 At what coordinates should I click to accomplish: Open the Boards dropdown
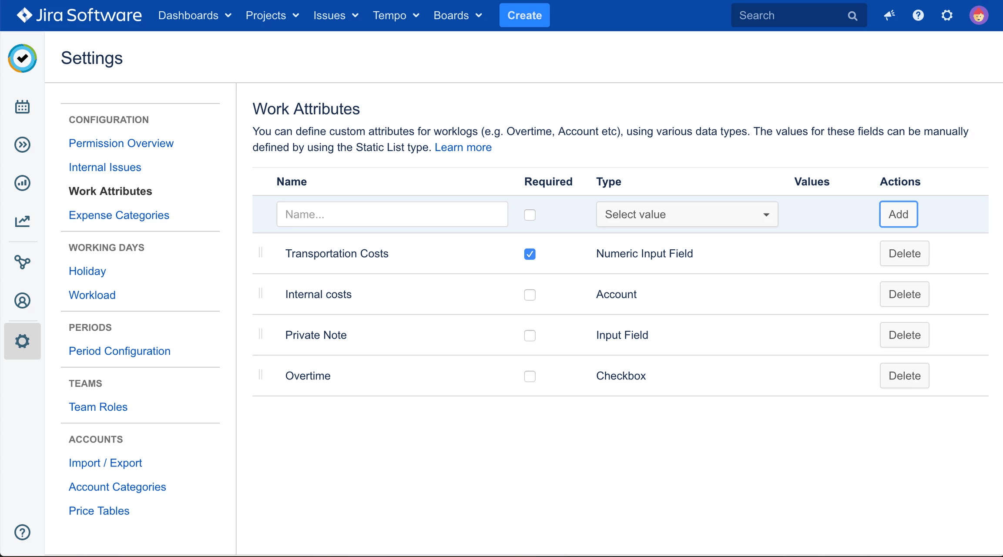pyautogui.click(x=458, y=15)
